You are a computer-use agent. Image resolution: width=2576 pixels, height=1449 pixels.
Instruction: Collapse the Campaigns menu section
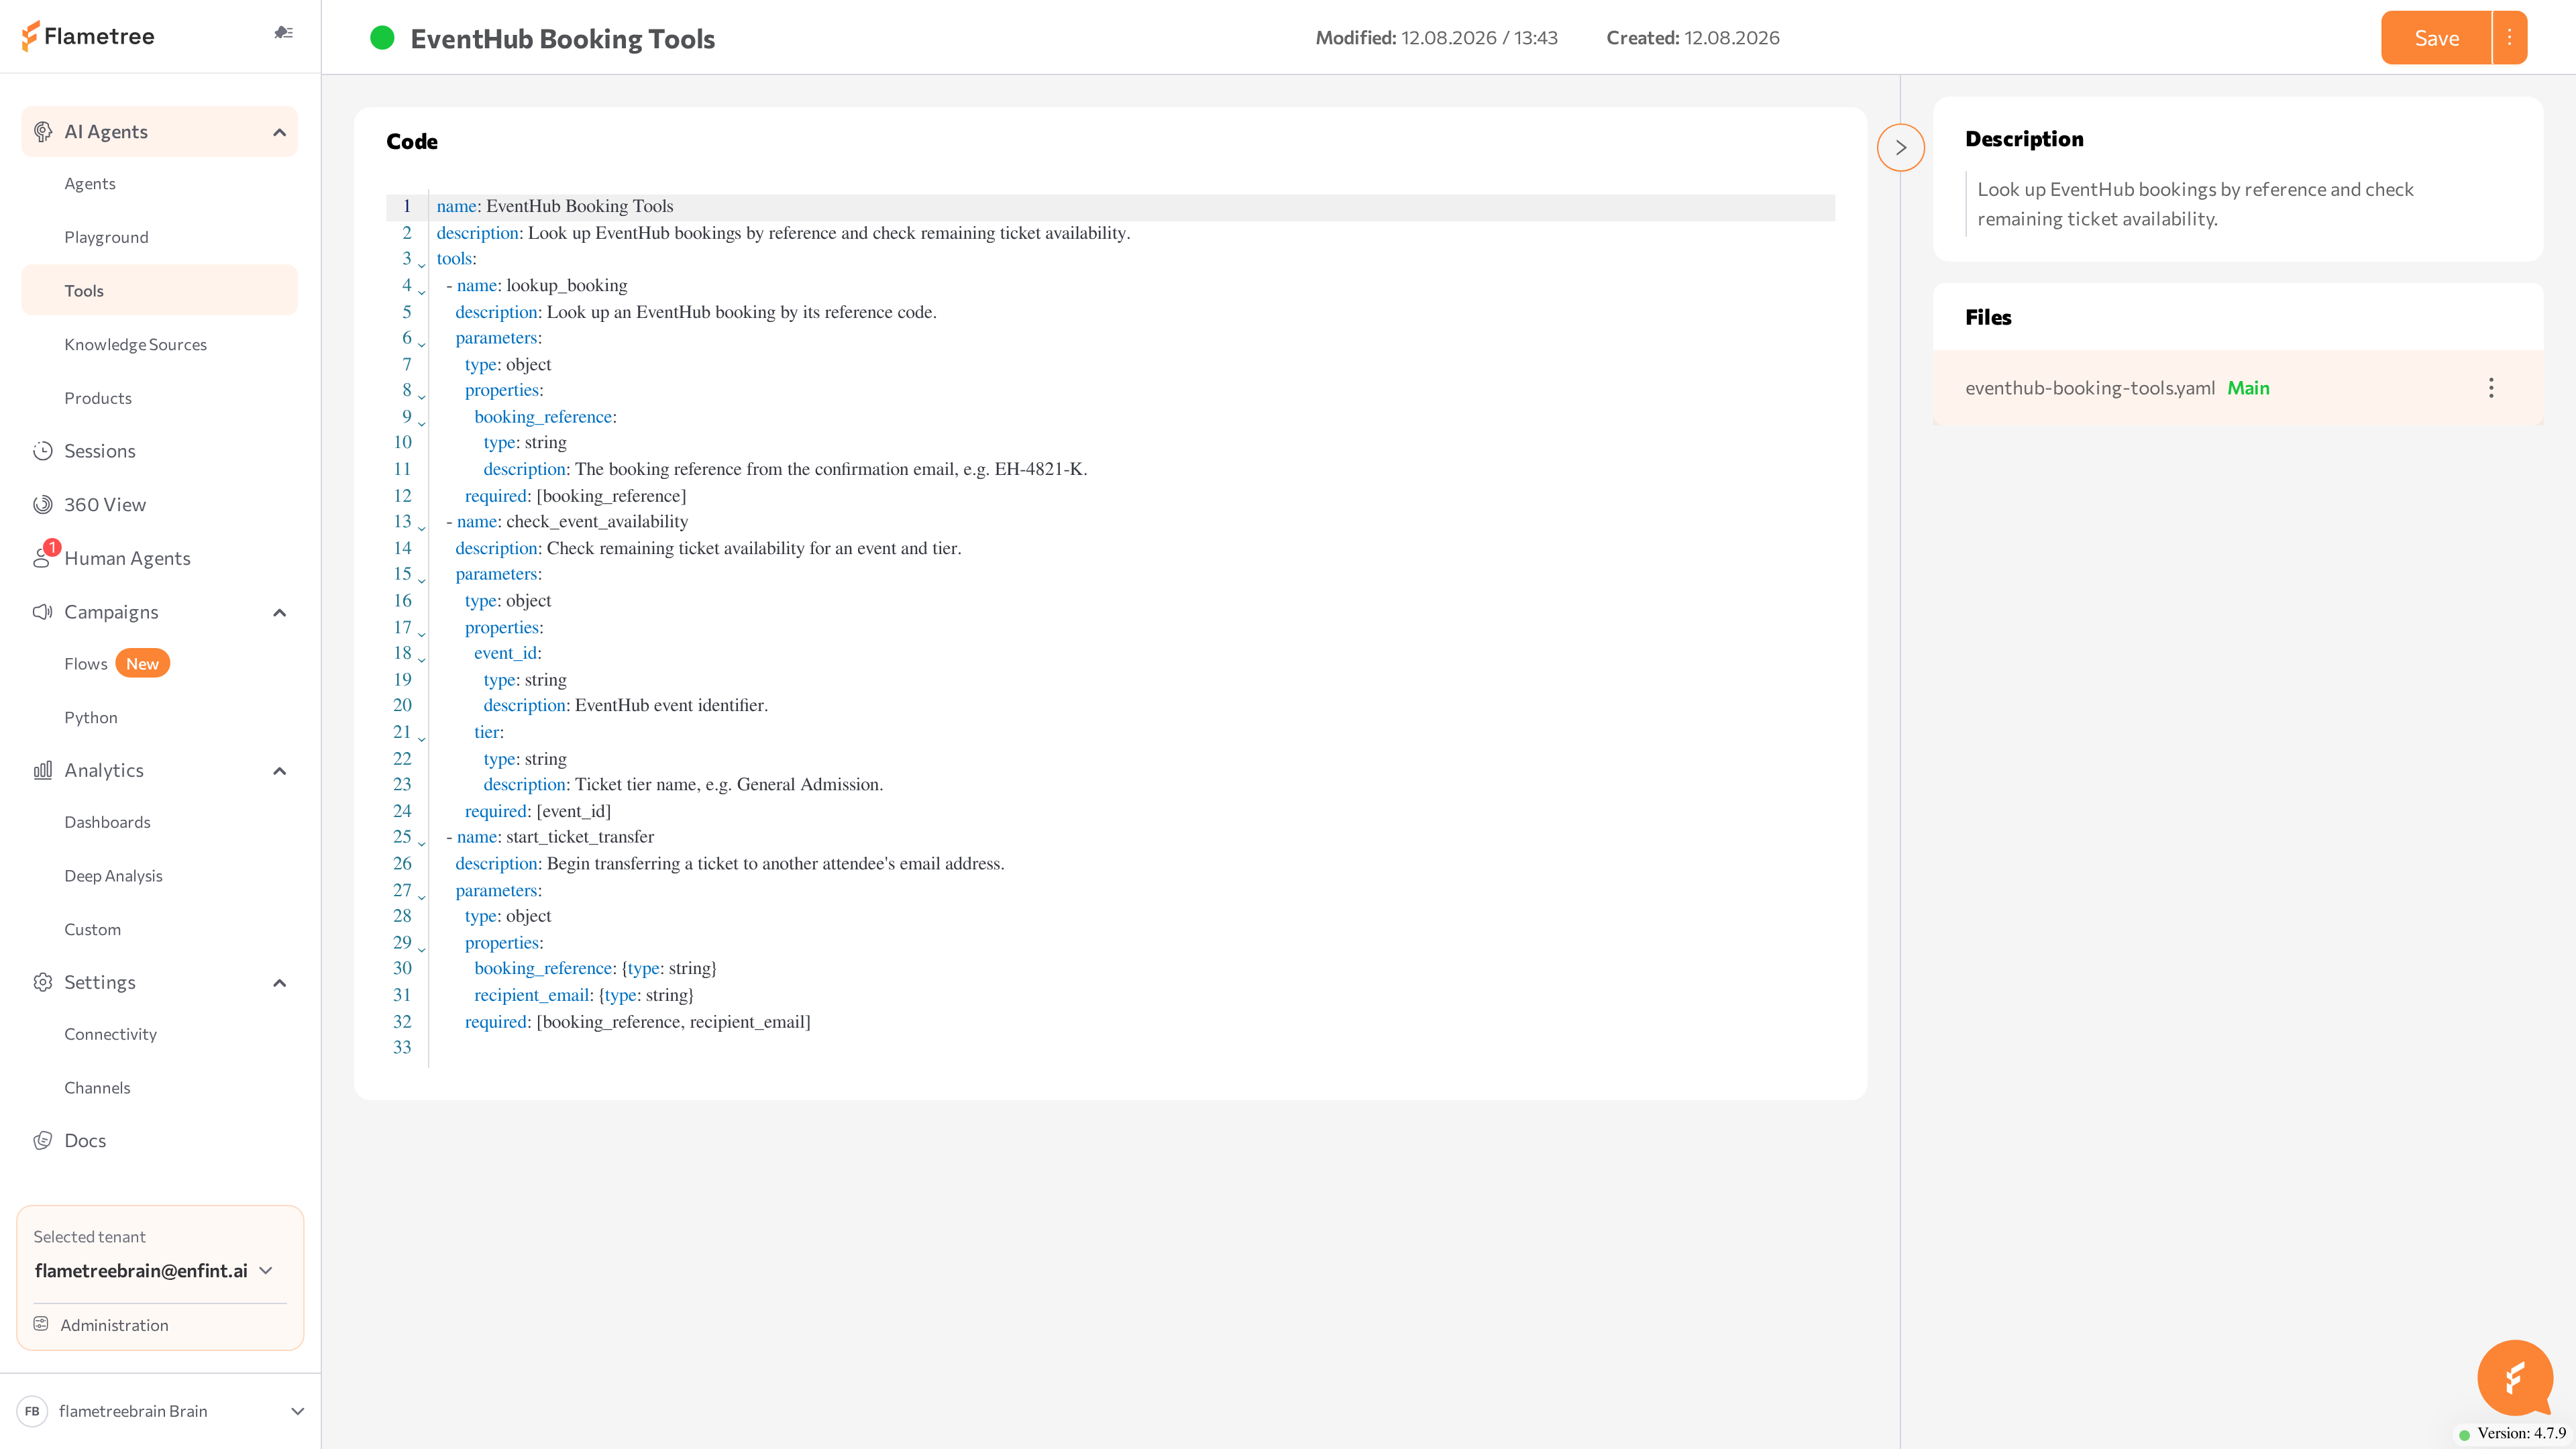point(280,612)
